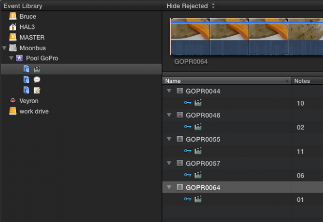Open the Hide Rejected filter dropdown
This screenshot has width=323, height=222.
(x=190, y=6)
